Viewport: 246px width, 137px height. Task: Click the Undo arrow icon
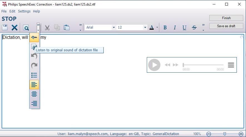34,56
